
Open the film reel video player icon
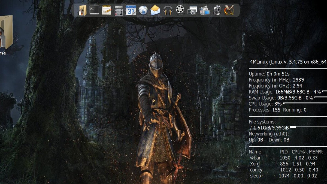[x=180, y=10]
